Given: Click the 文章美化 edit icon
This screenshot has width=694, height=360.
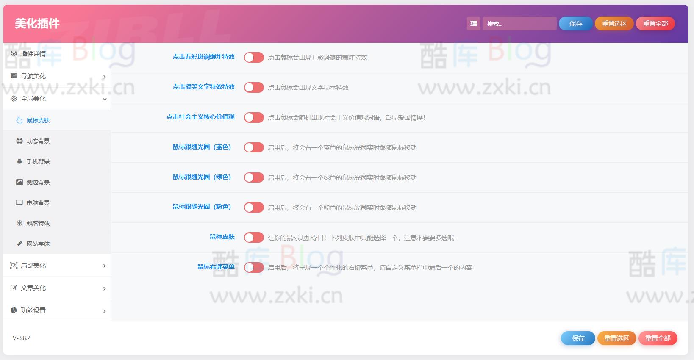Looking at the screenshot, I should pos(14,288).
